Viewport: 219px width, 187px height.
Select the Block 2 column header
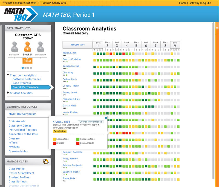(107, 44)
